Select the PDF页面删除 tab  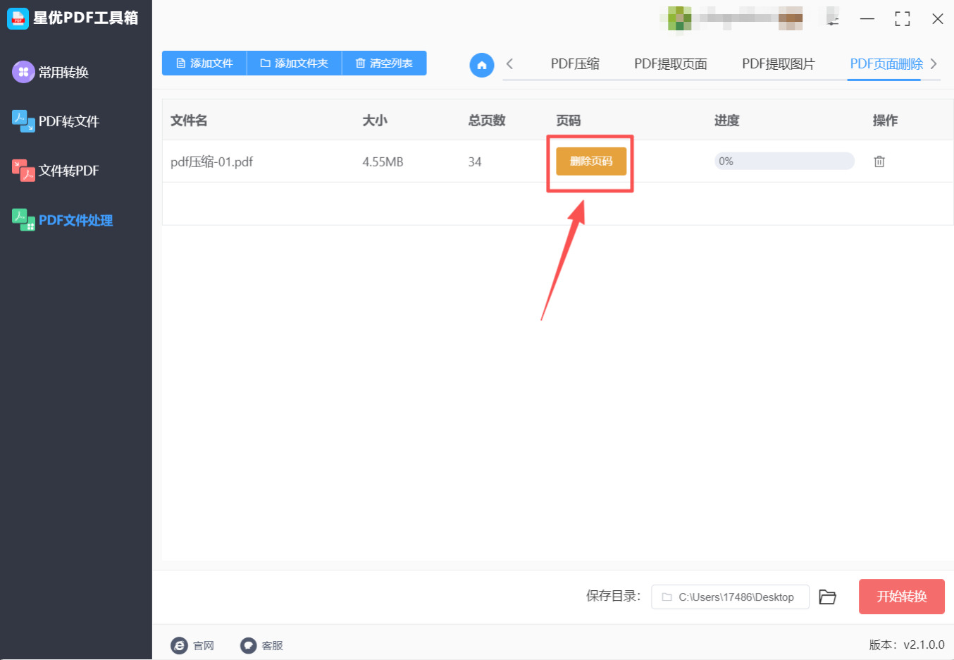click(886, 64)
